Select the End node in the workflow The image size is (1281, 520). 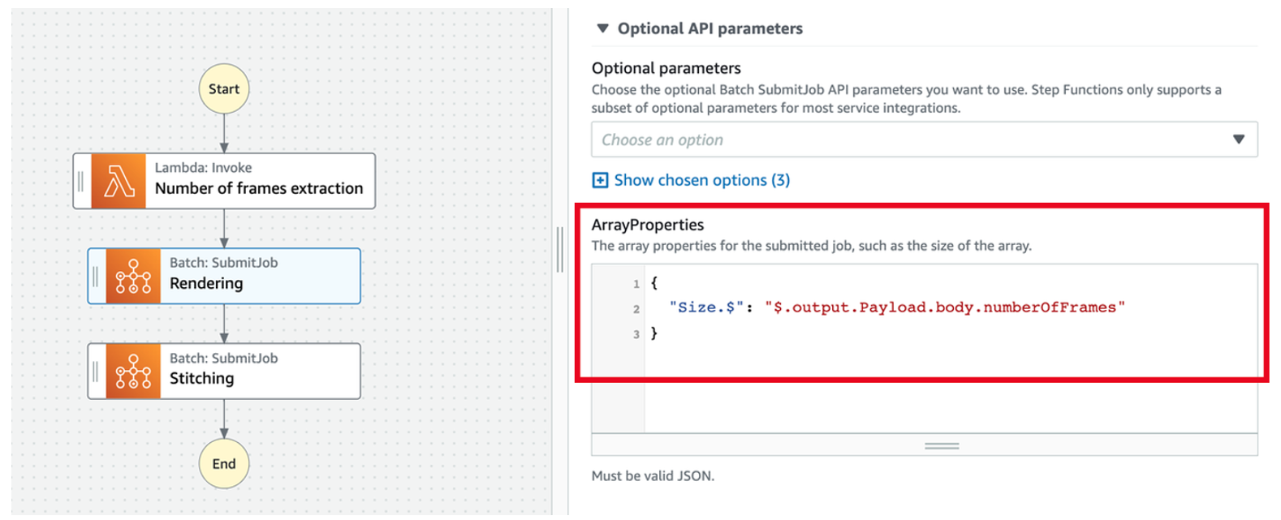[224, 463]
